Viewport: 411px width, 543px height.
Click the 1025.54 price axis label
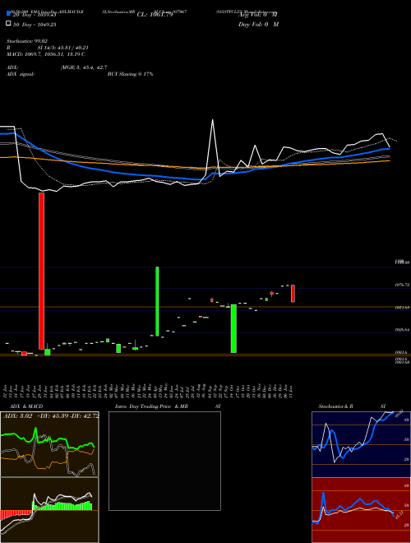tap(402, 330)
